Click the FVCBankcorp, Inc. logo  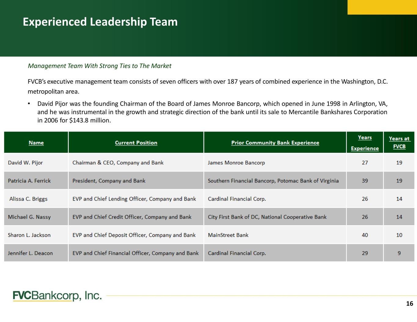point(57,296)
